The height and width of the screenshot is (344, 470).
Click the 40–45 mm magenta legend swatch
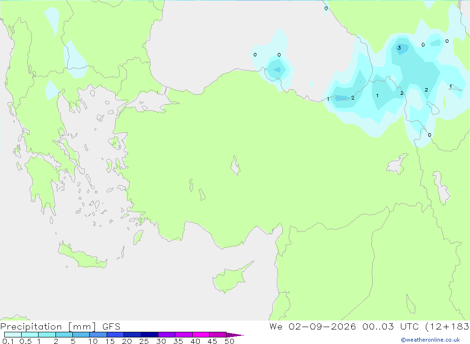(201, 335)
